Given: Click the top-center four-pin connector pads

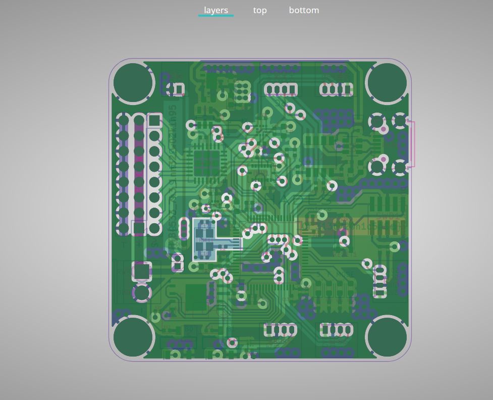Looking at the screenshot, I should [281, 90].
